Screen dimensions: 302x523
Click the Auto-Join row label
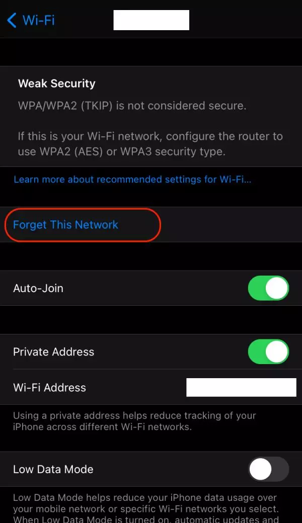(38, 288)
